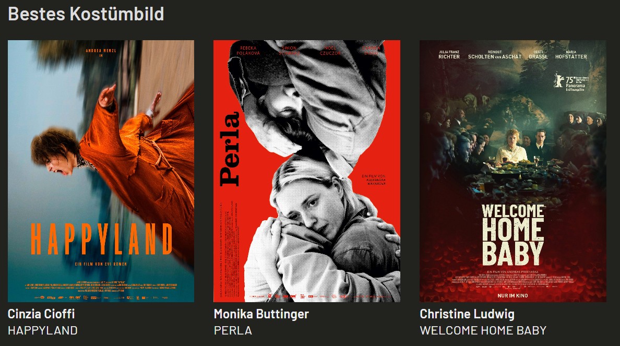The width and height of the screenshot is (620, 346).
Task: Click the Julia Franz Richter cast credit
Action: [449, 55]
